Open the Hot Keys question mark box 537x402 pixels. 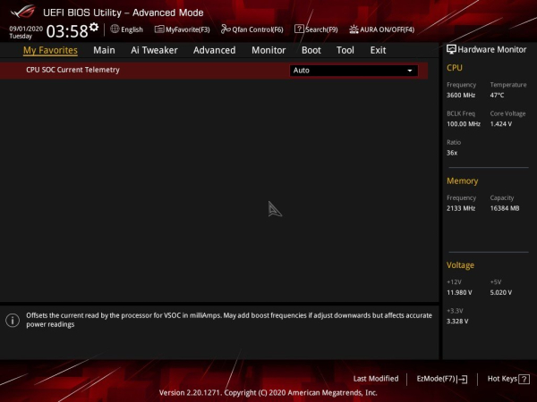(524, 379)
